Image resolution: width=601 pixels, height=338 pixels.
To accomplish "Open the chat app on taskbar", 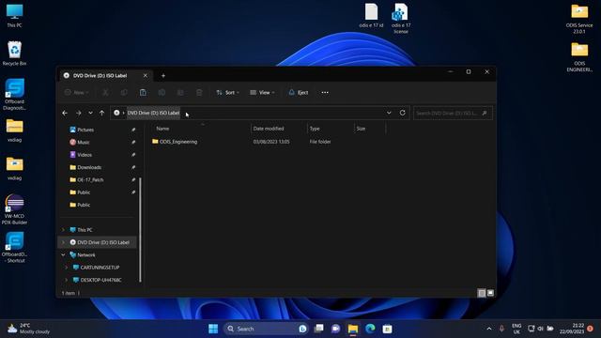I will 336,329.
